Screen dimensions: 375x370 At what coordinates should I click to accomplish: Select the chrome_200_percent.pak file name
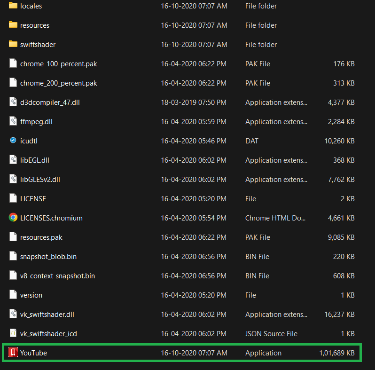click(x=59, y=83)
